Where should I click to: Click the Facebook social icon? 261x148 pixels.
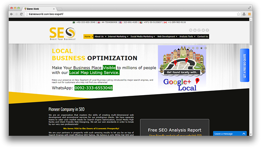[207, 30]
